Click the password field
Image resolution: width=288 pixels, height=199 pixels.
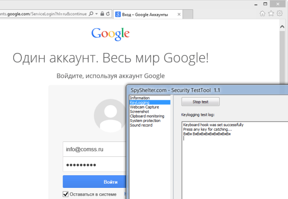click(95, 164)
